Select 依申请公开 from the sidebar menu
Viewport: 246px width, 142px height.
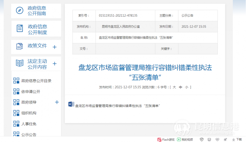click(x=31, y=92)
